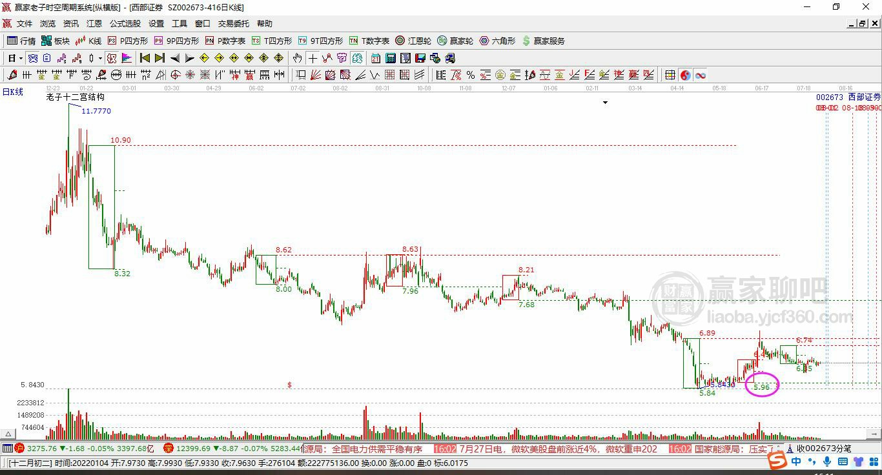Click the purple 节 character tool icon

342,58
